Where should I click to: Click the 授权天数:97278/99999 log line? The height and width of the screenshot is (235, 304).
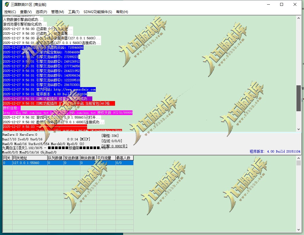[x=68, y=113]
